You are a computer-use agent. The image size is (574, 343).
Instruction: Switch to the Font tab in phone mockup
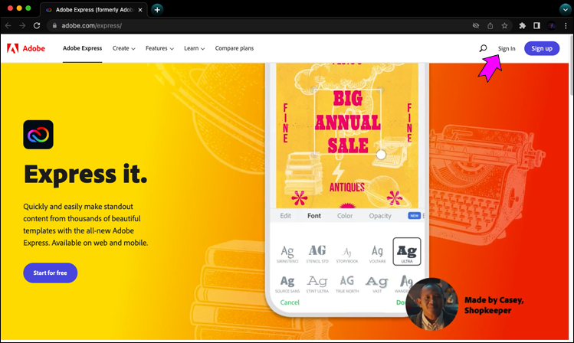coord(314,216)
